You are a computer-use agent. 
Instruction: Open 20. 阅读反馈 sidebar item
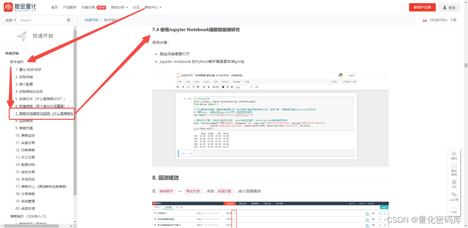click(25, 209)
